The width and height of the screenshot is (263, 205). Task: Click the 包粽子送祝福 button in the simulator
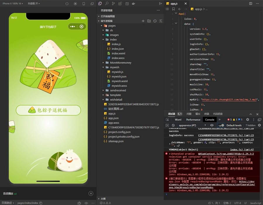point(48,110)
